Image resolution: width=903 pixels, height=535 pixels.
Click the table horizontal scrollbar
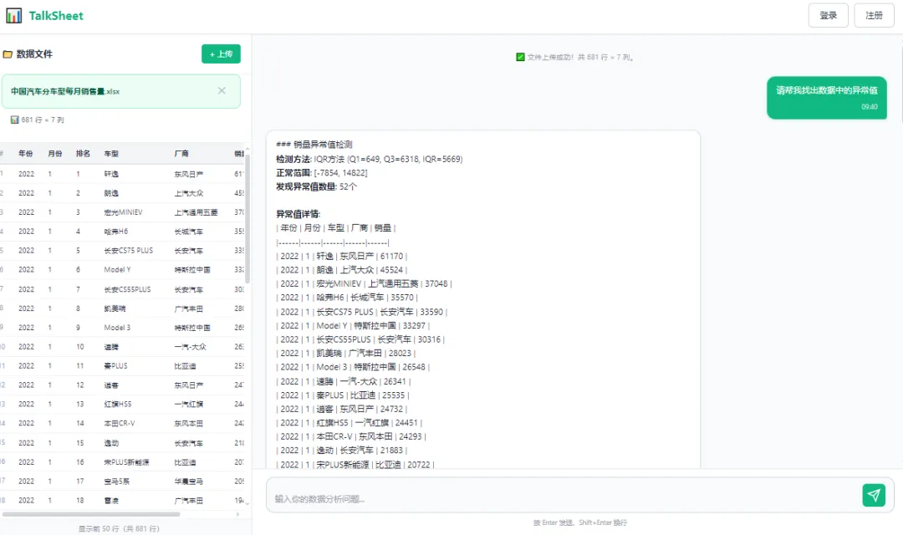(91, 514)
